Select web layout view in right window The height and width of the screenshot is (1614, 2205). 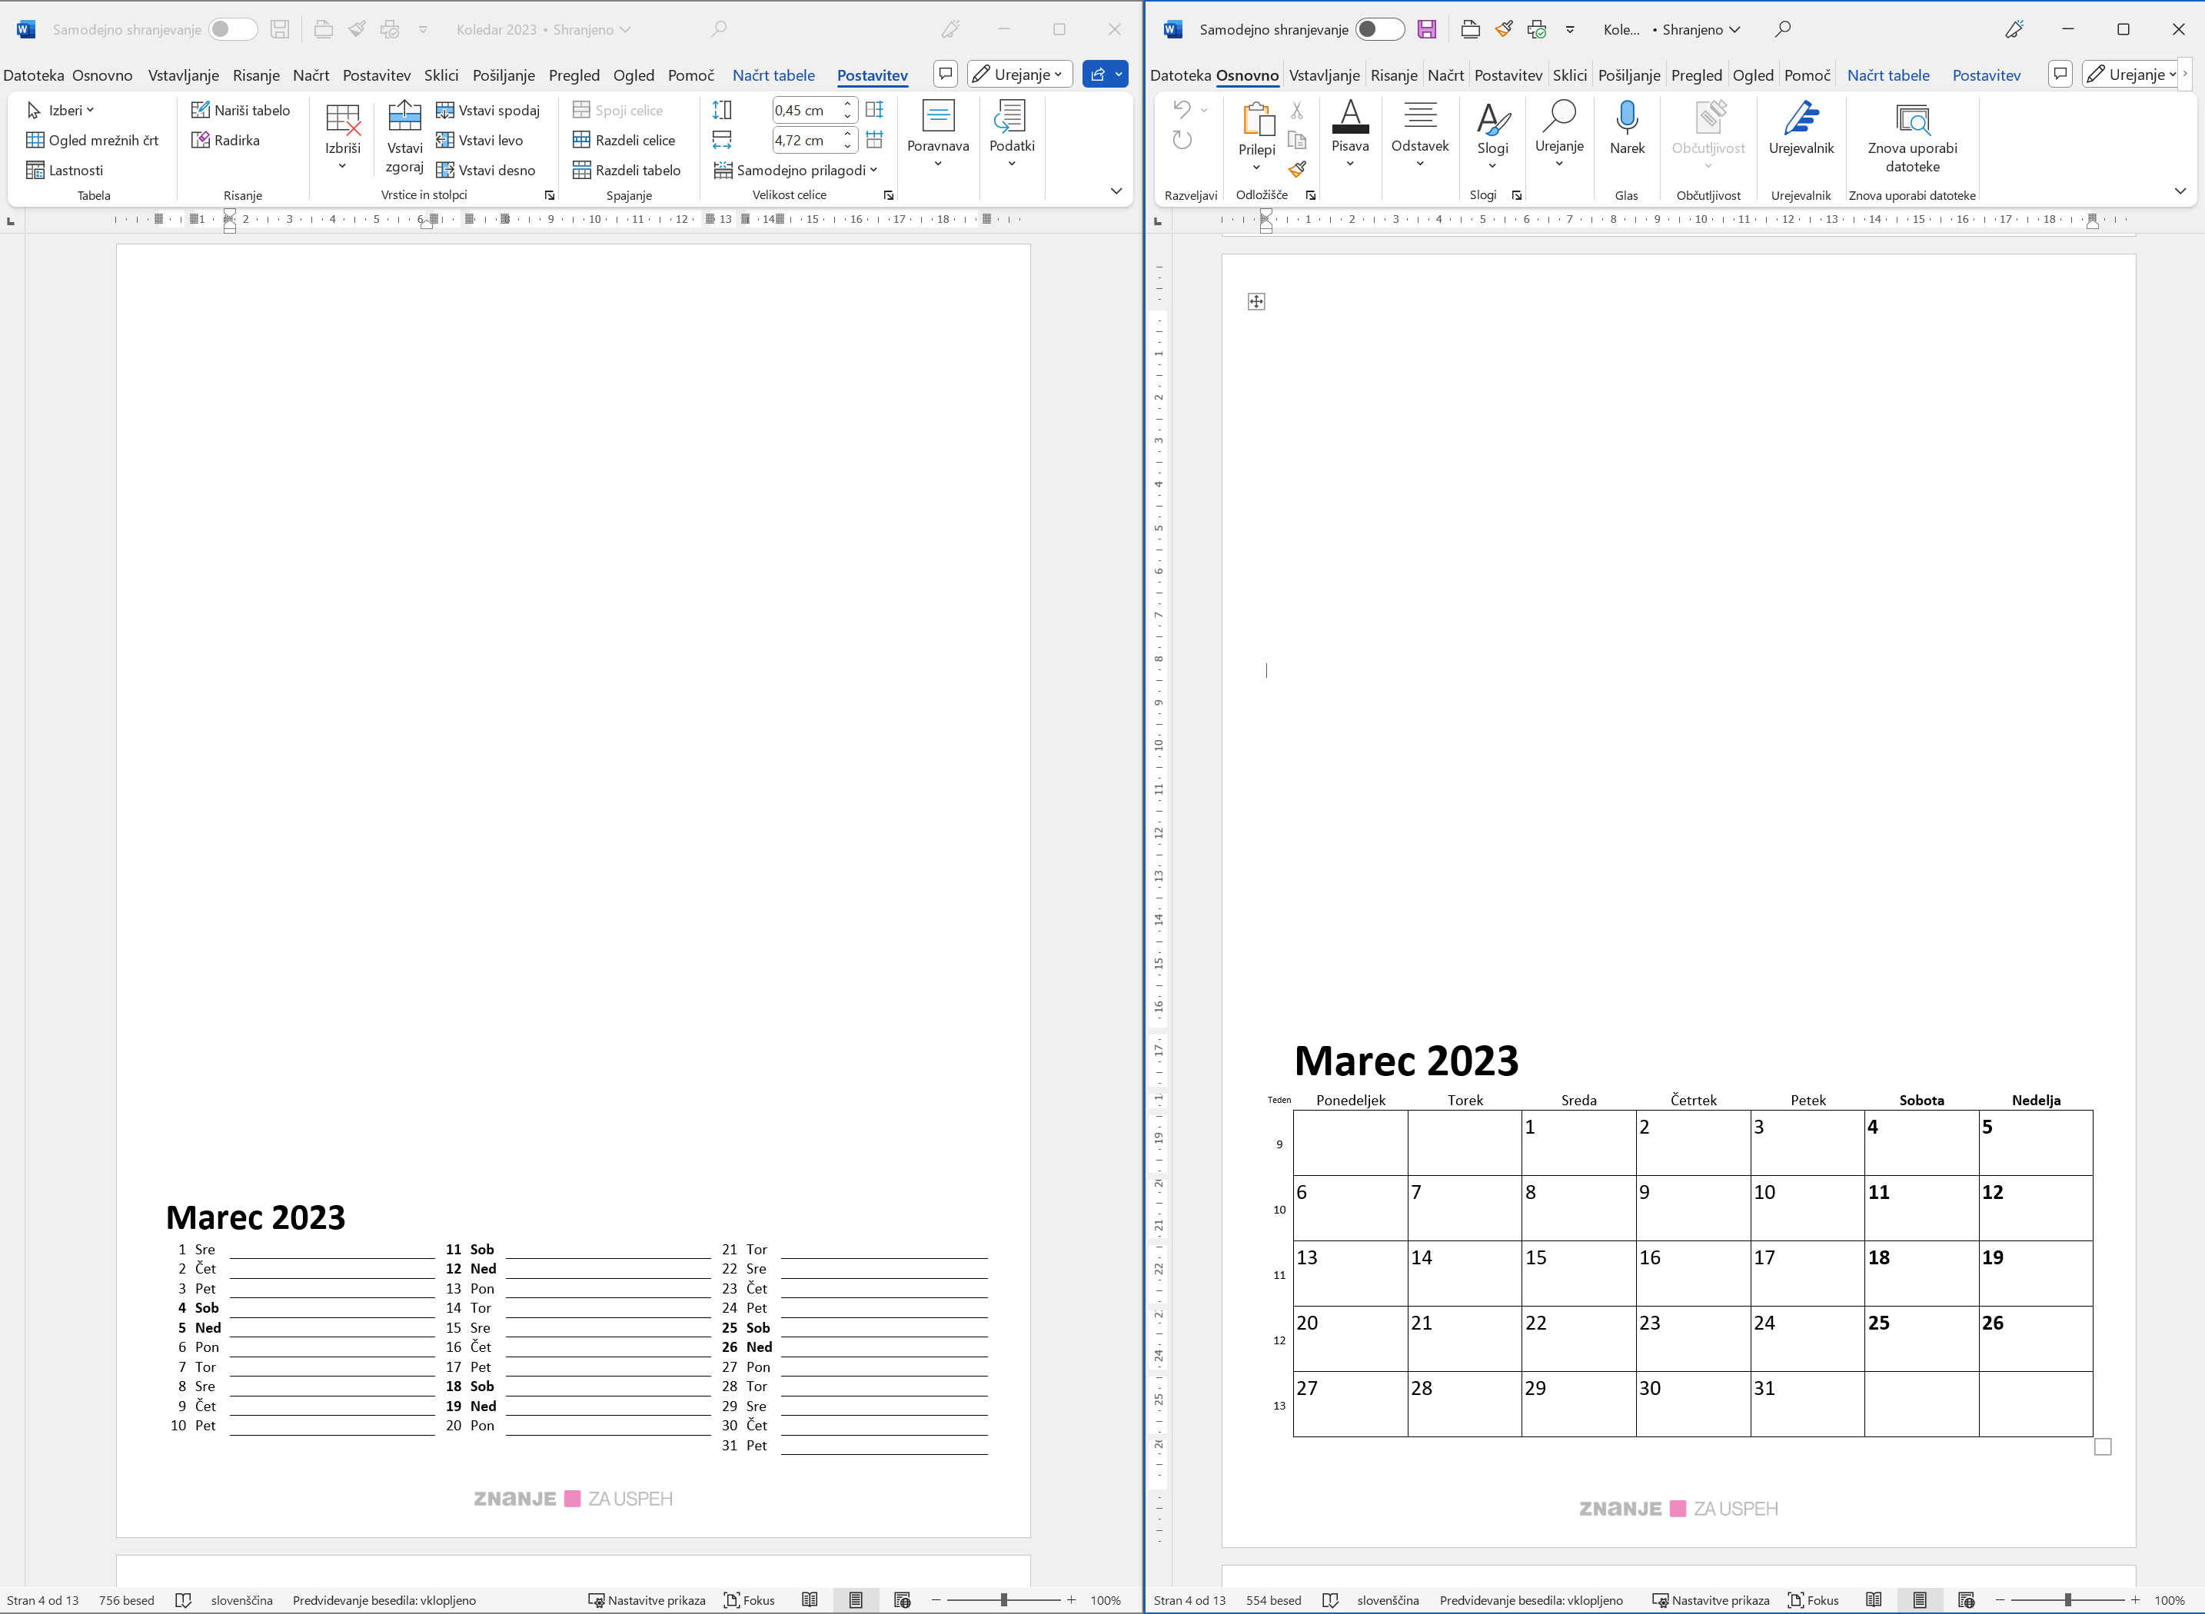[x=1967, y=1600]
